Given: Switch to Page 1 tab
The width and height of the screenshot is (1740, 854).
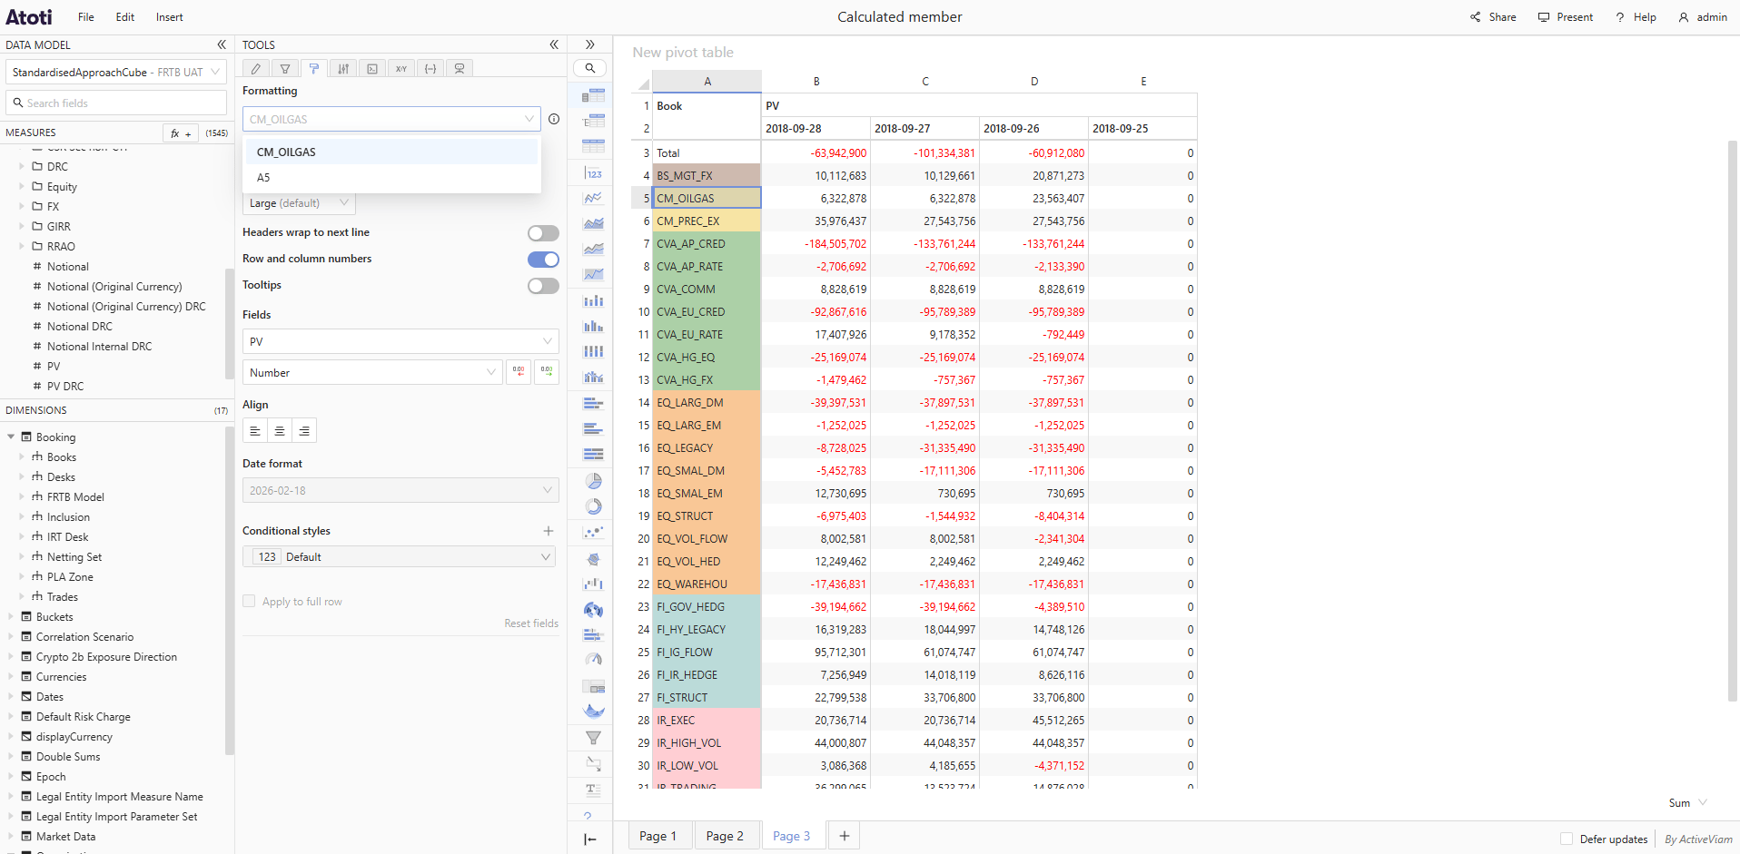Looking at the screenshot, I should pyautogui.click(x=658, y=836).
